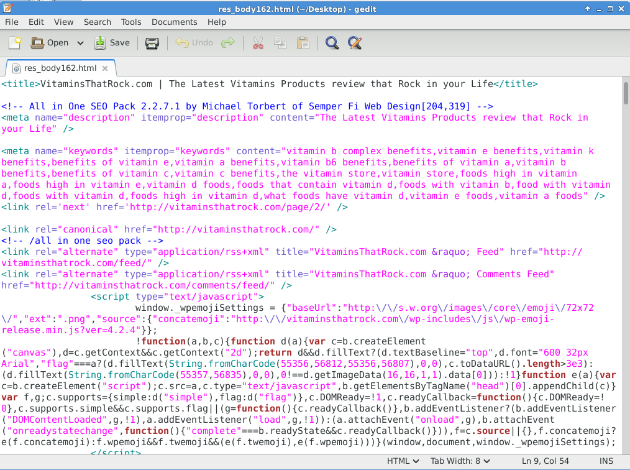Screen dimensions: 630x470
Task: Change the HTML syntax highlighting mode
Action: (x=403, y=461)
